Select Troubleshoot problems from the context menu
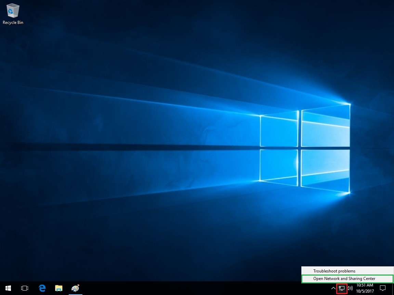 pyautogui.click(x=347, y=271)
